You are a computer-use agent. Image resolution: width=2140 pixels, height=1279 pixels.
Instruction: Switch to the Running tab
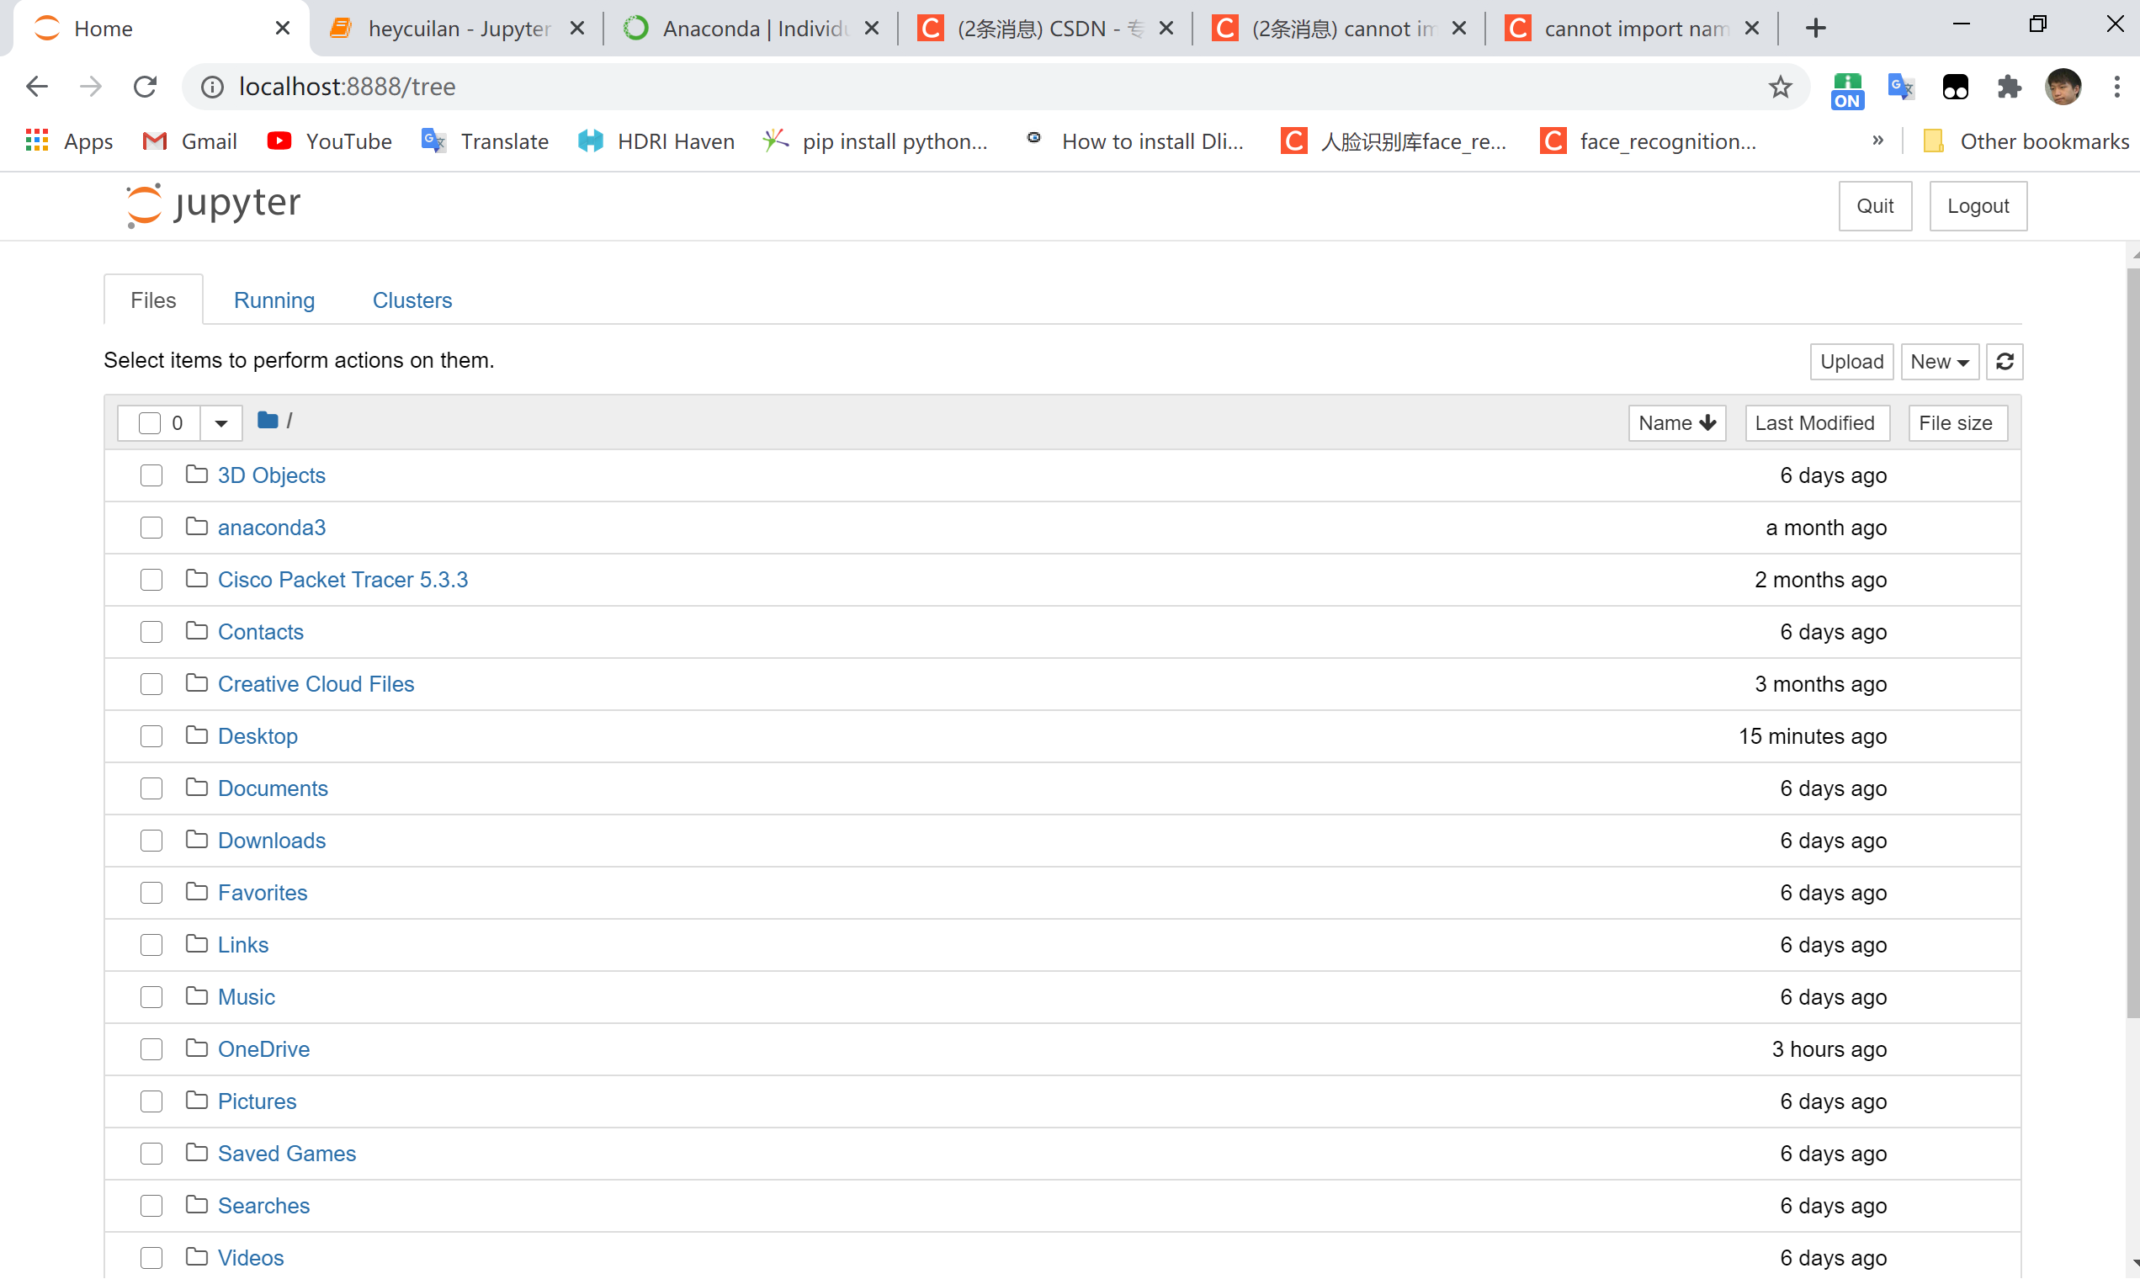(274, 300)
